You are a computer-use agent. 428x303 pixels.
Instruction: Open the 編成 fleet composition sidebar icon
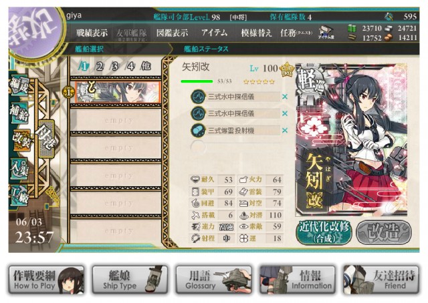(19, 85)
